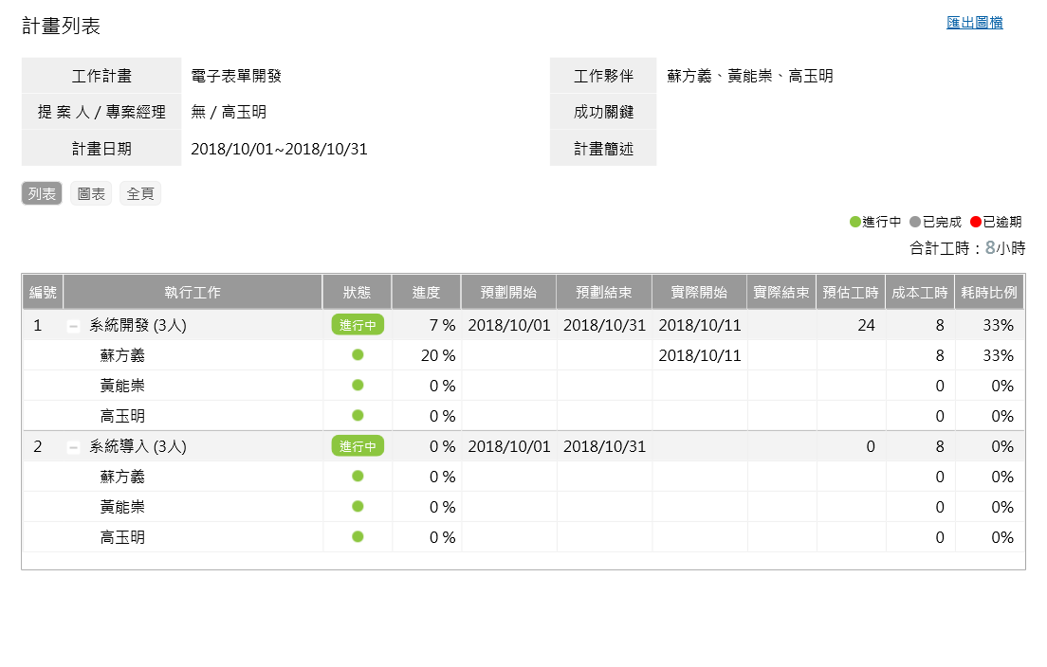Click 進行中 status badge for 系統導入
Viewport: 1047px width, 667px height.
358,446
